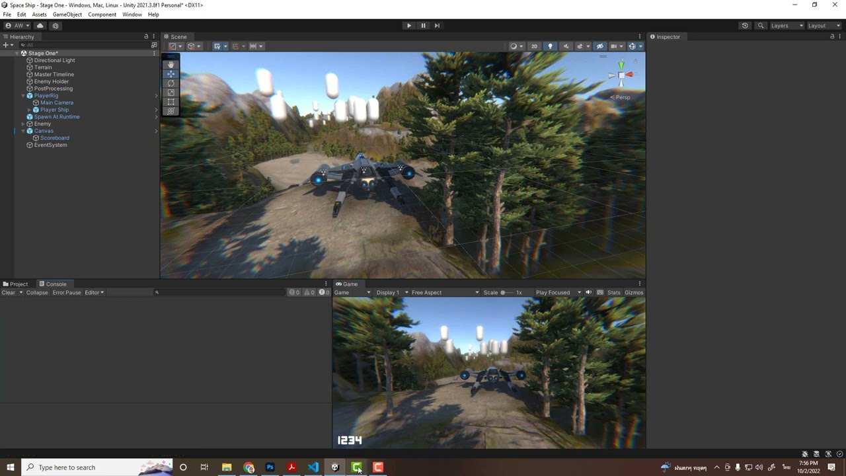Adjust the Game view Scale slider
The height and width of the screenshot is (476, 846).
(x=507, y=292)
